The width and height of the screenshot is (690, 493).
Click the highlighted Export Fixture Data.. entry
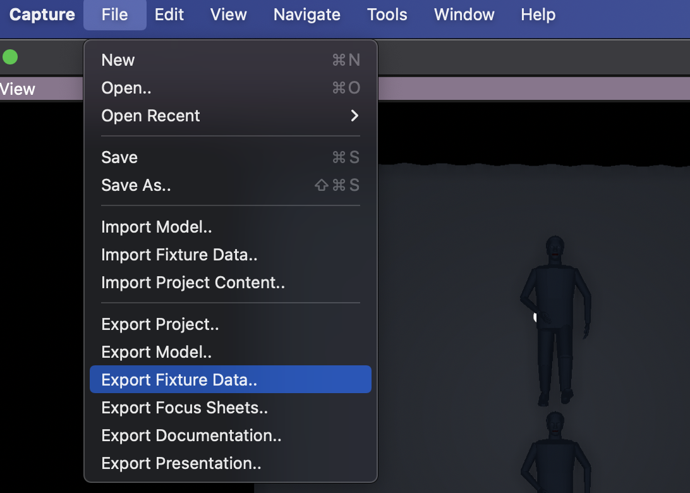pos(231,379)
